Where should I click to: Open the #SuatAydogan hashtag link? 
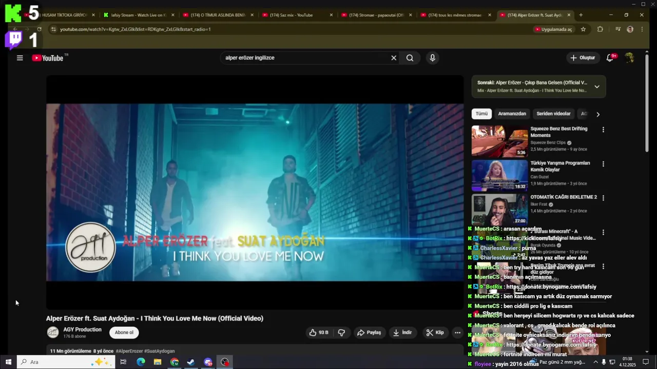(160, 351)
